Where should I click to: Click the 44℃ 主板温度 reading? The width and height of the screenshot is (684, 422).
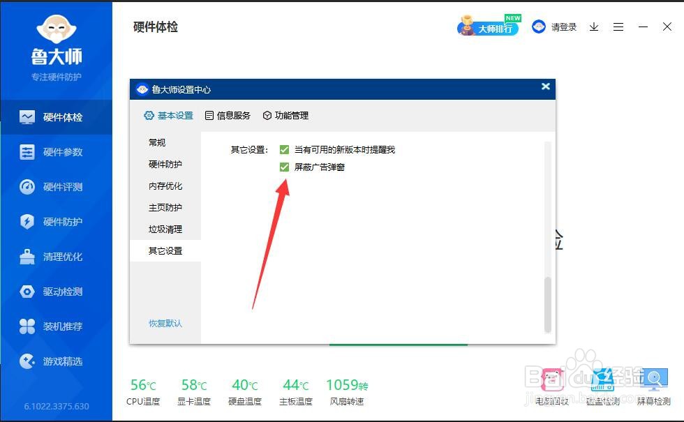pyautogui.click(x=296, y=391)
